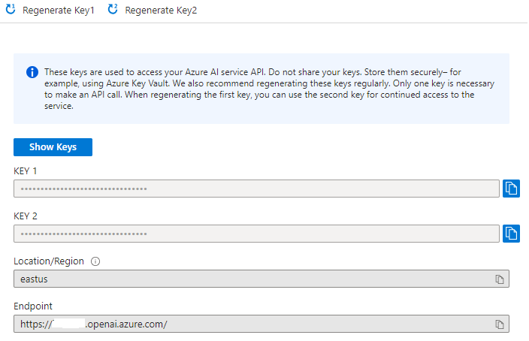This screenshot has width=529, height=341.
Task: Copy KEY 1 to clipboard
Action: click(x=511, y=189)
